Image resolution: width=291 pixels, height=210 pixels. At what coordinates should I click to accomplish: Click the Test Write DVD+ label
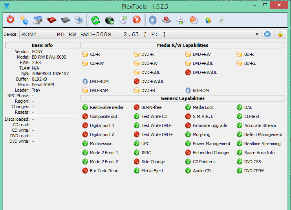[x=157, y=134]
